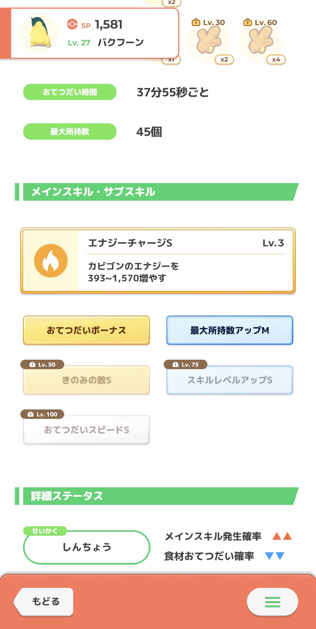
Task: Tap the おてつだい時間 label
Action: [70, 92]
